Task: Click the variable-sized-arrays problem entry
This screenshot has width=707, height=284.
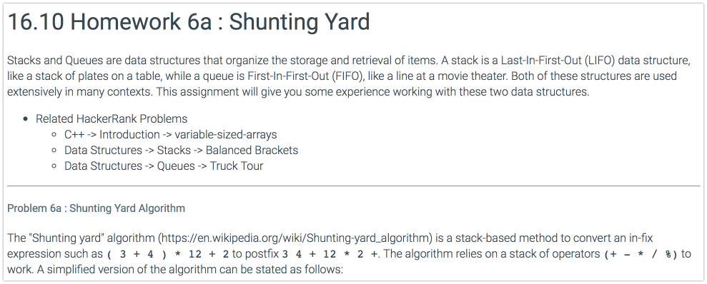Action: [170, 135]
